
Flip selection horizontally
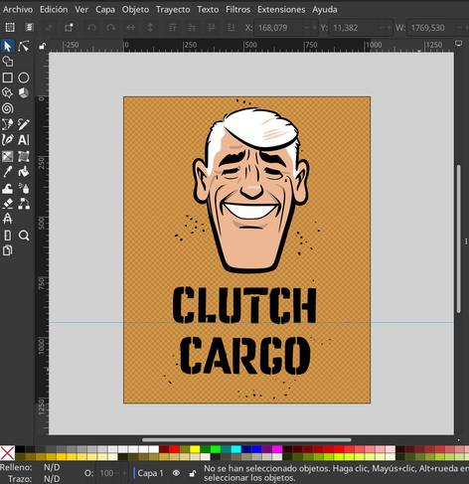pos(131,28)
